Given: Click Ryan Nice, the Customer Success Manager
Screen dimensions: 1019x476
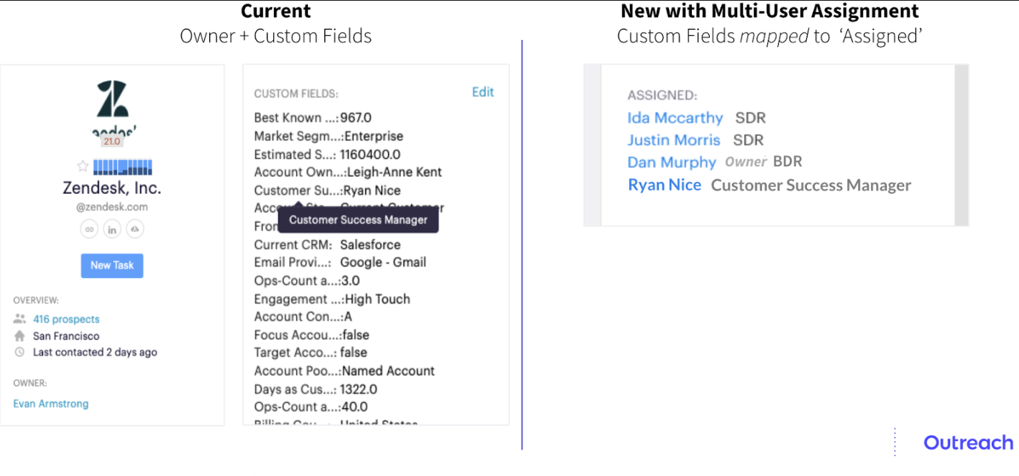Looking at the screenshot, I should pos(664,185).
